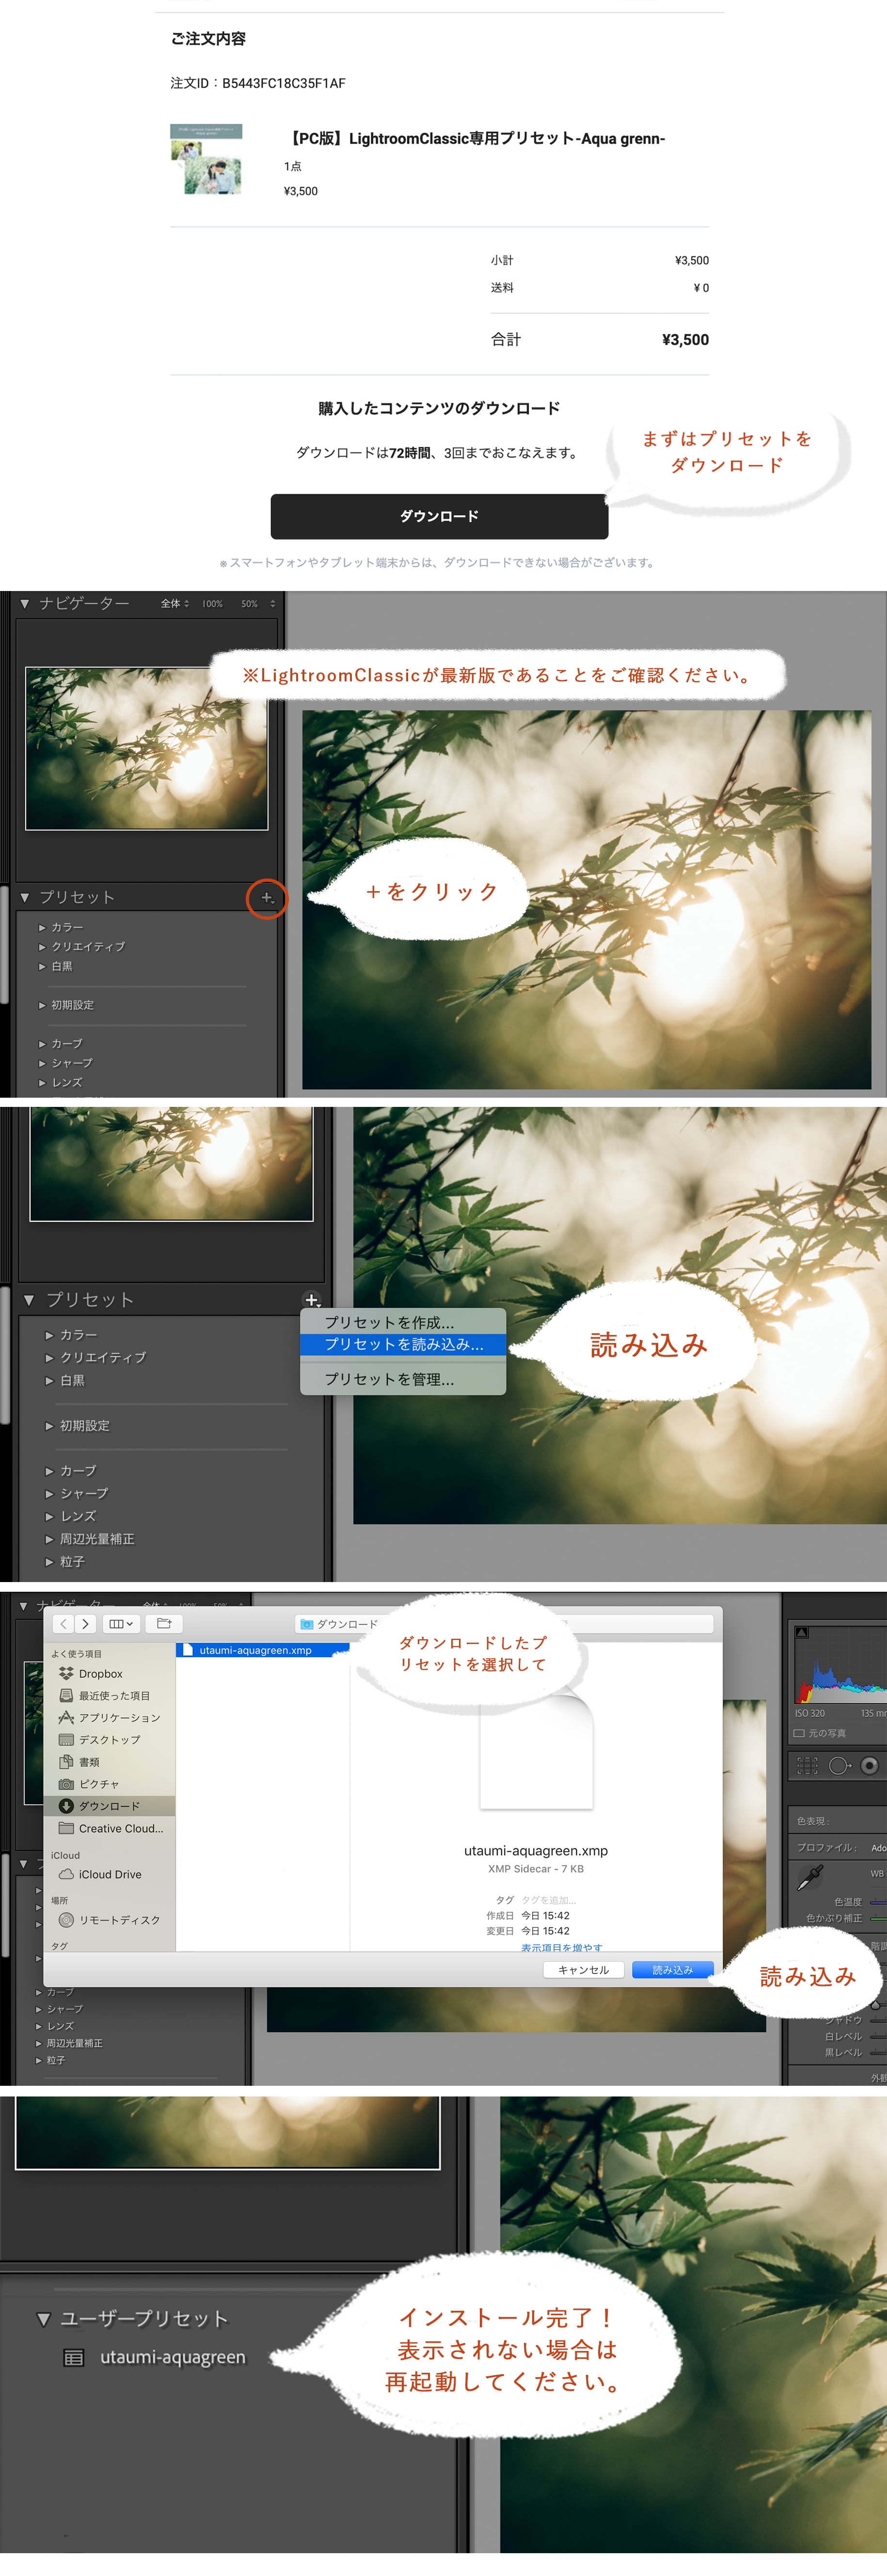Select the red eye correction tool icon

click(x=870, y=1766)
